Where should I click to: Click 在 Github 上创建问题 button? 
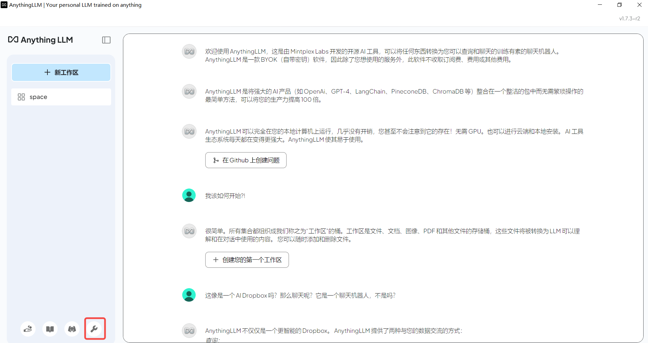[x=246, y=160]
